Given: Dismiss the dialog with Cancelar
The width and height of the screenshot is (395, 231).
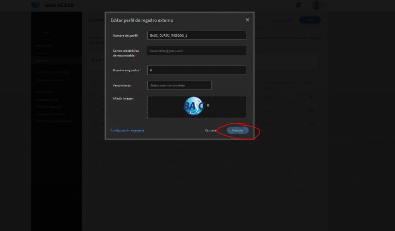Looking at the screenshot, I should click(x=211, y=130).
